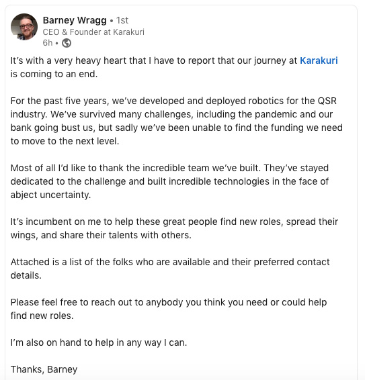Click the 'is coming to an end.' line
This screenshot has height=380, width=365.
(x=54, y=74)
